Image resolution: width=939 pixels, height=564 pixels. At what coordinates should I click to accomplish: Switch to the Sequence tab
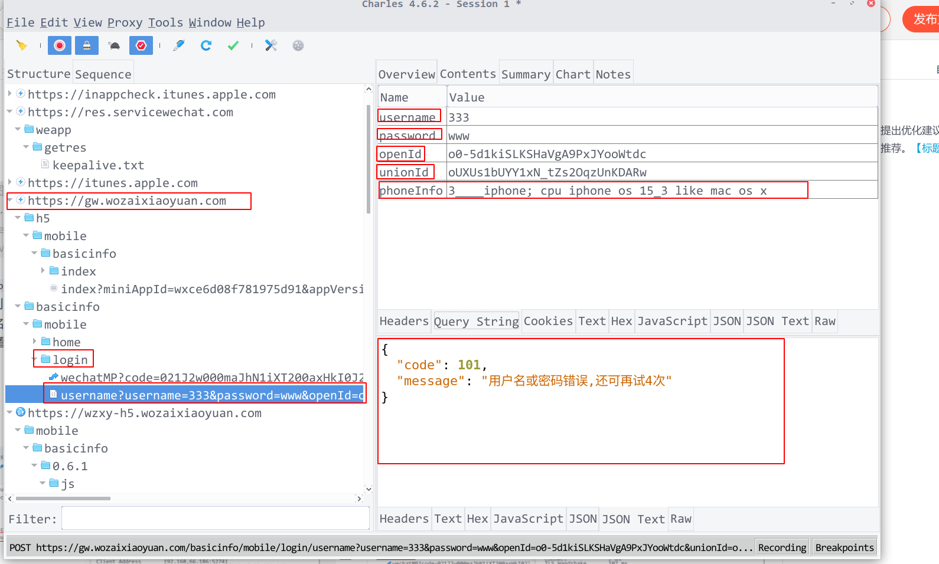coord(103,74)
